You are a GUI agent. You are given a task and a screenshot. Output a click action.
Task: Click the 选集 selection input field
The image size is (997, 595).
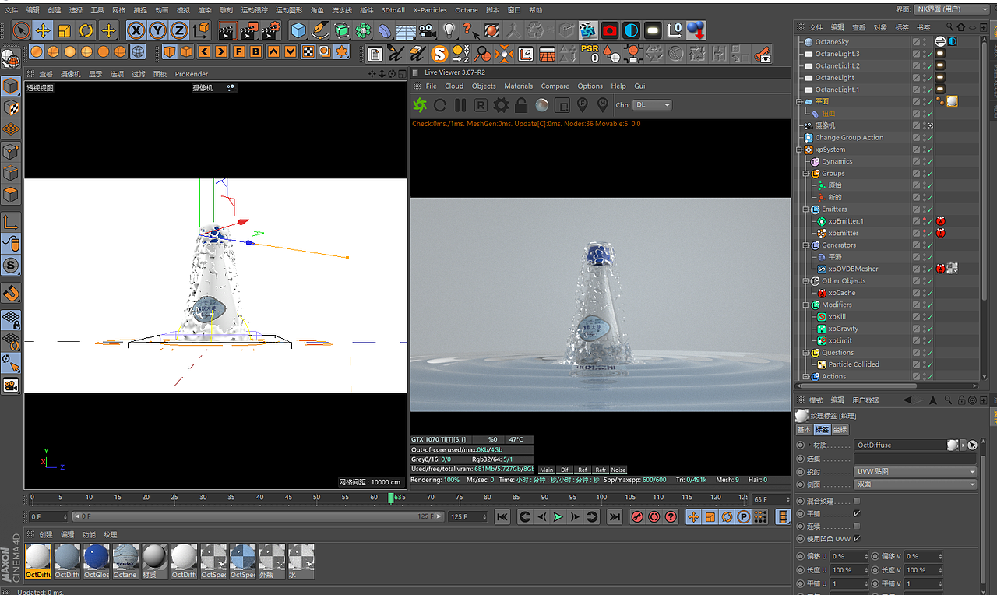click(x=915, y=459)
